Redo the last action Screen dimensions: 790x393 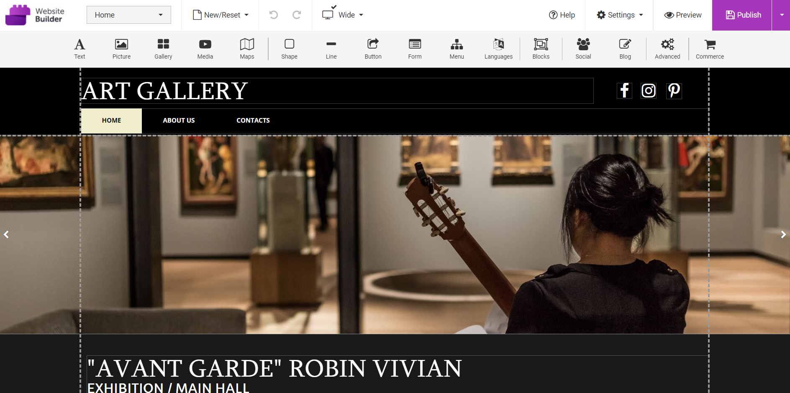(297, 15)
